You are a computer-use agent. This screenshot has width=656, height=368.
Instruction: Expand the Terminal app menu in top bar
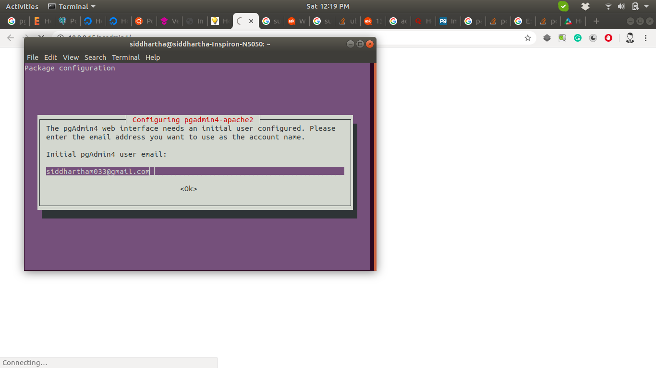[72, 6]
